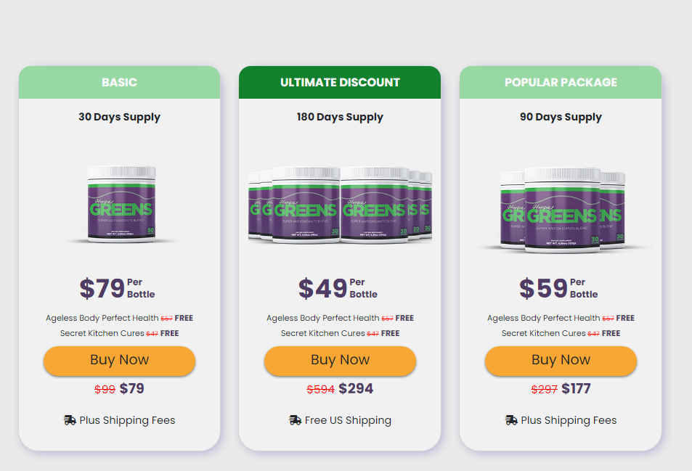
Task: Click the $294 discounted total price
Action: coord(356,388)
